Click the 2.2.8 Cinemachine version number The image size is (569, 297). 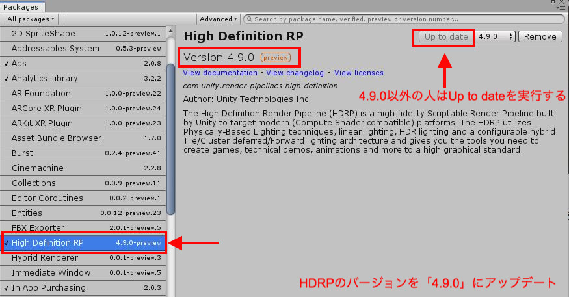pyautogui.click(x=152, y=168)
